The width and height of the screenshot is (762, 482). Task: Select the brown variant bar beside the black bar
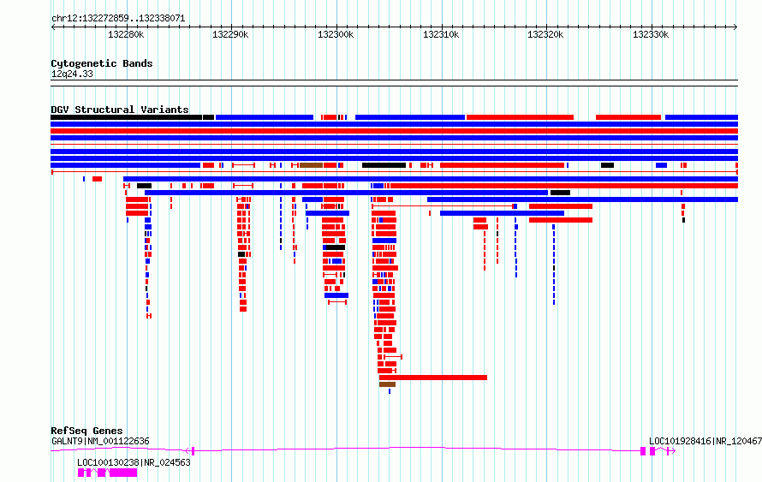tap(311, 165)
